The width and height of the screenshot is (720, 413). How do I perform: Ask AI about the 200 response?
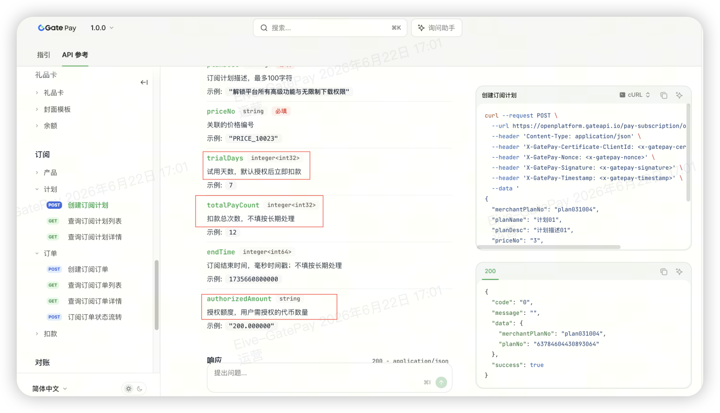(679, 272)
